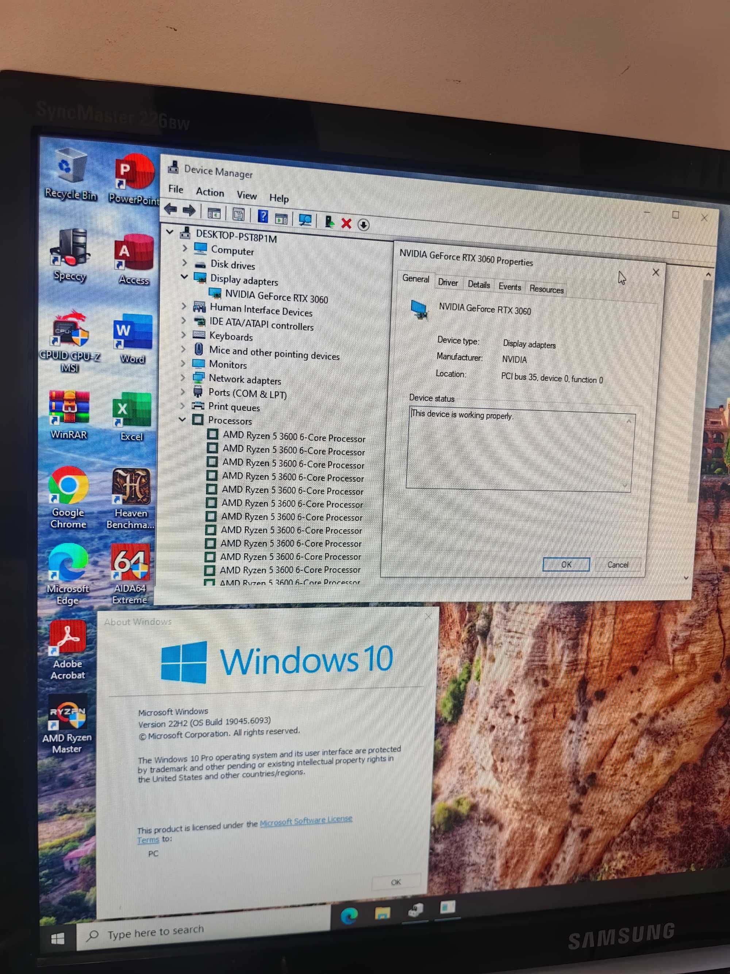The width and height of the screenshot is (730, 974).
Task: Expand Ports (COM & LPT)
Action: tap(182, 391)
